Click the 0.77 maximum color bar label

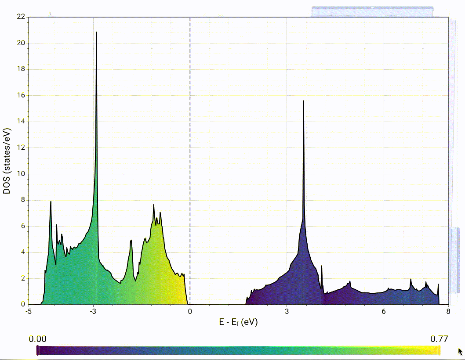pos(439,339)
